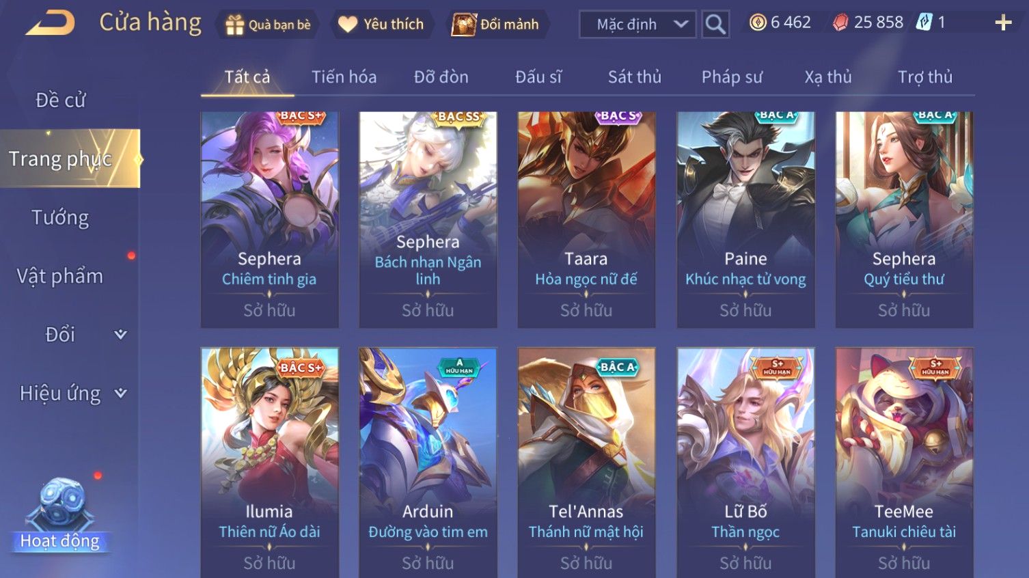Select the Taara Hỏa ngọc nữ đế skin
The width and height of the screenshot is (1029, 578).
tap(586, 219)
